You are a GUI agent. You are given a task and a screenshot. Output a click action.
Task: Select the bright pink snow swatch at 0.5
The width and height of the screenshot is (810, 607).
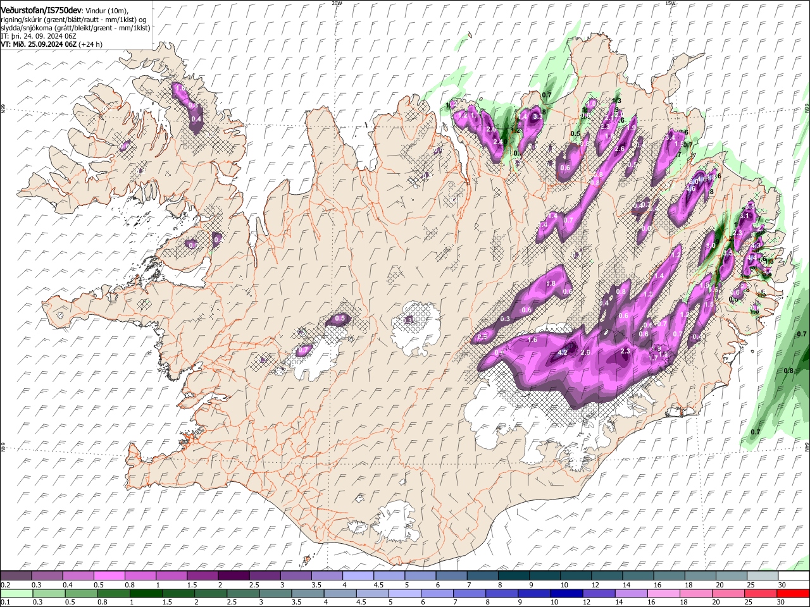[109, 575]
